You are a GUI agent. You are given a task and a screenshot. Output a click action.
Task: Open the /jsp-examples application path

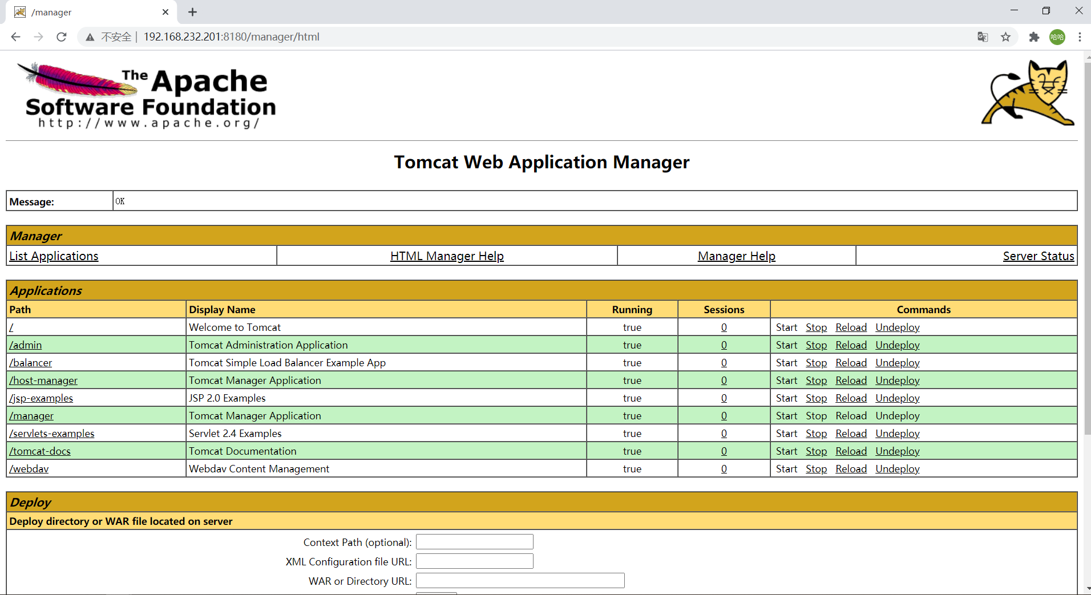(x=41, y=398)
